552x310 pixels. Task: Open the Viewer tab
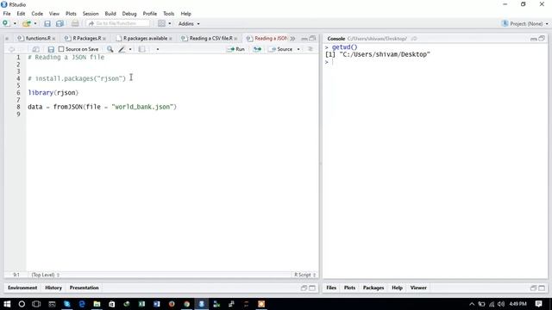pyautogui.click(x=418, y=288)
